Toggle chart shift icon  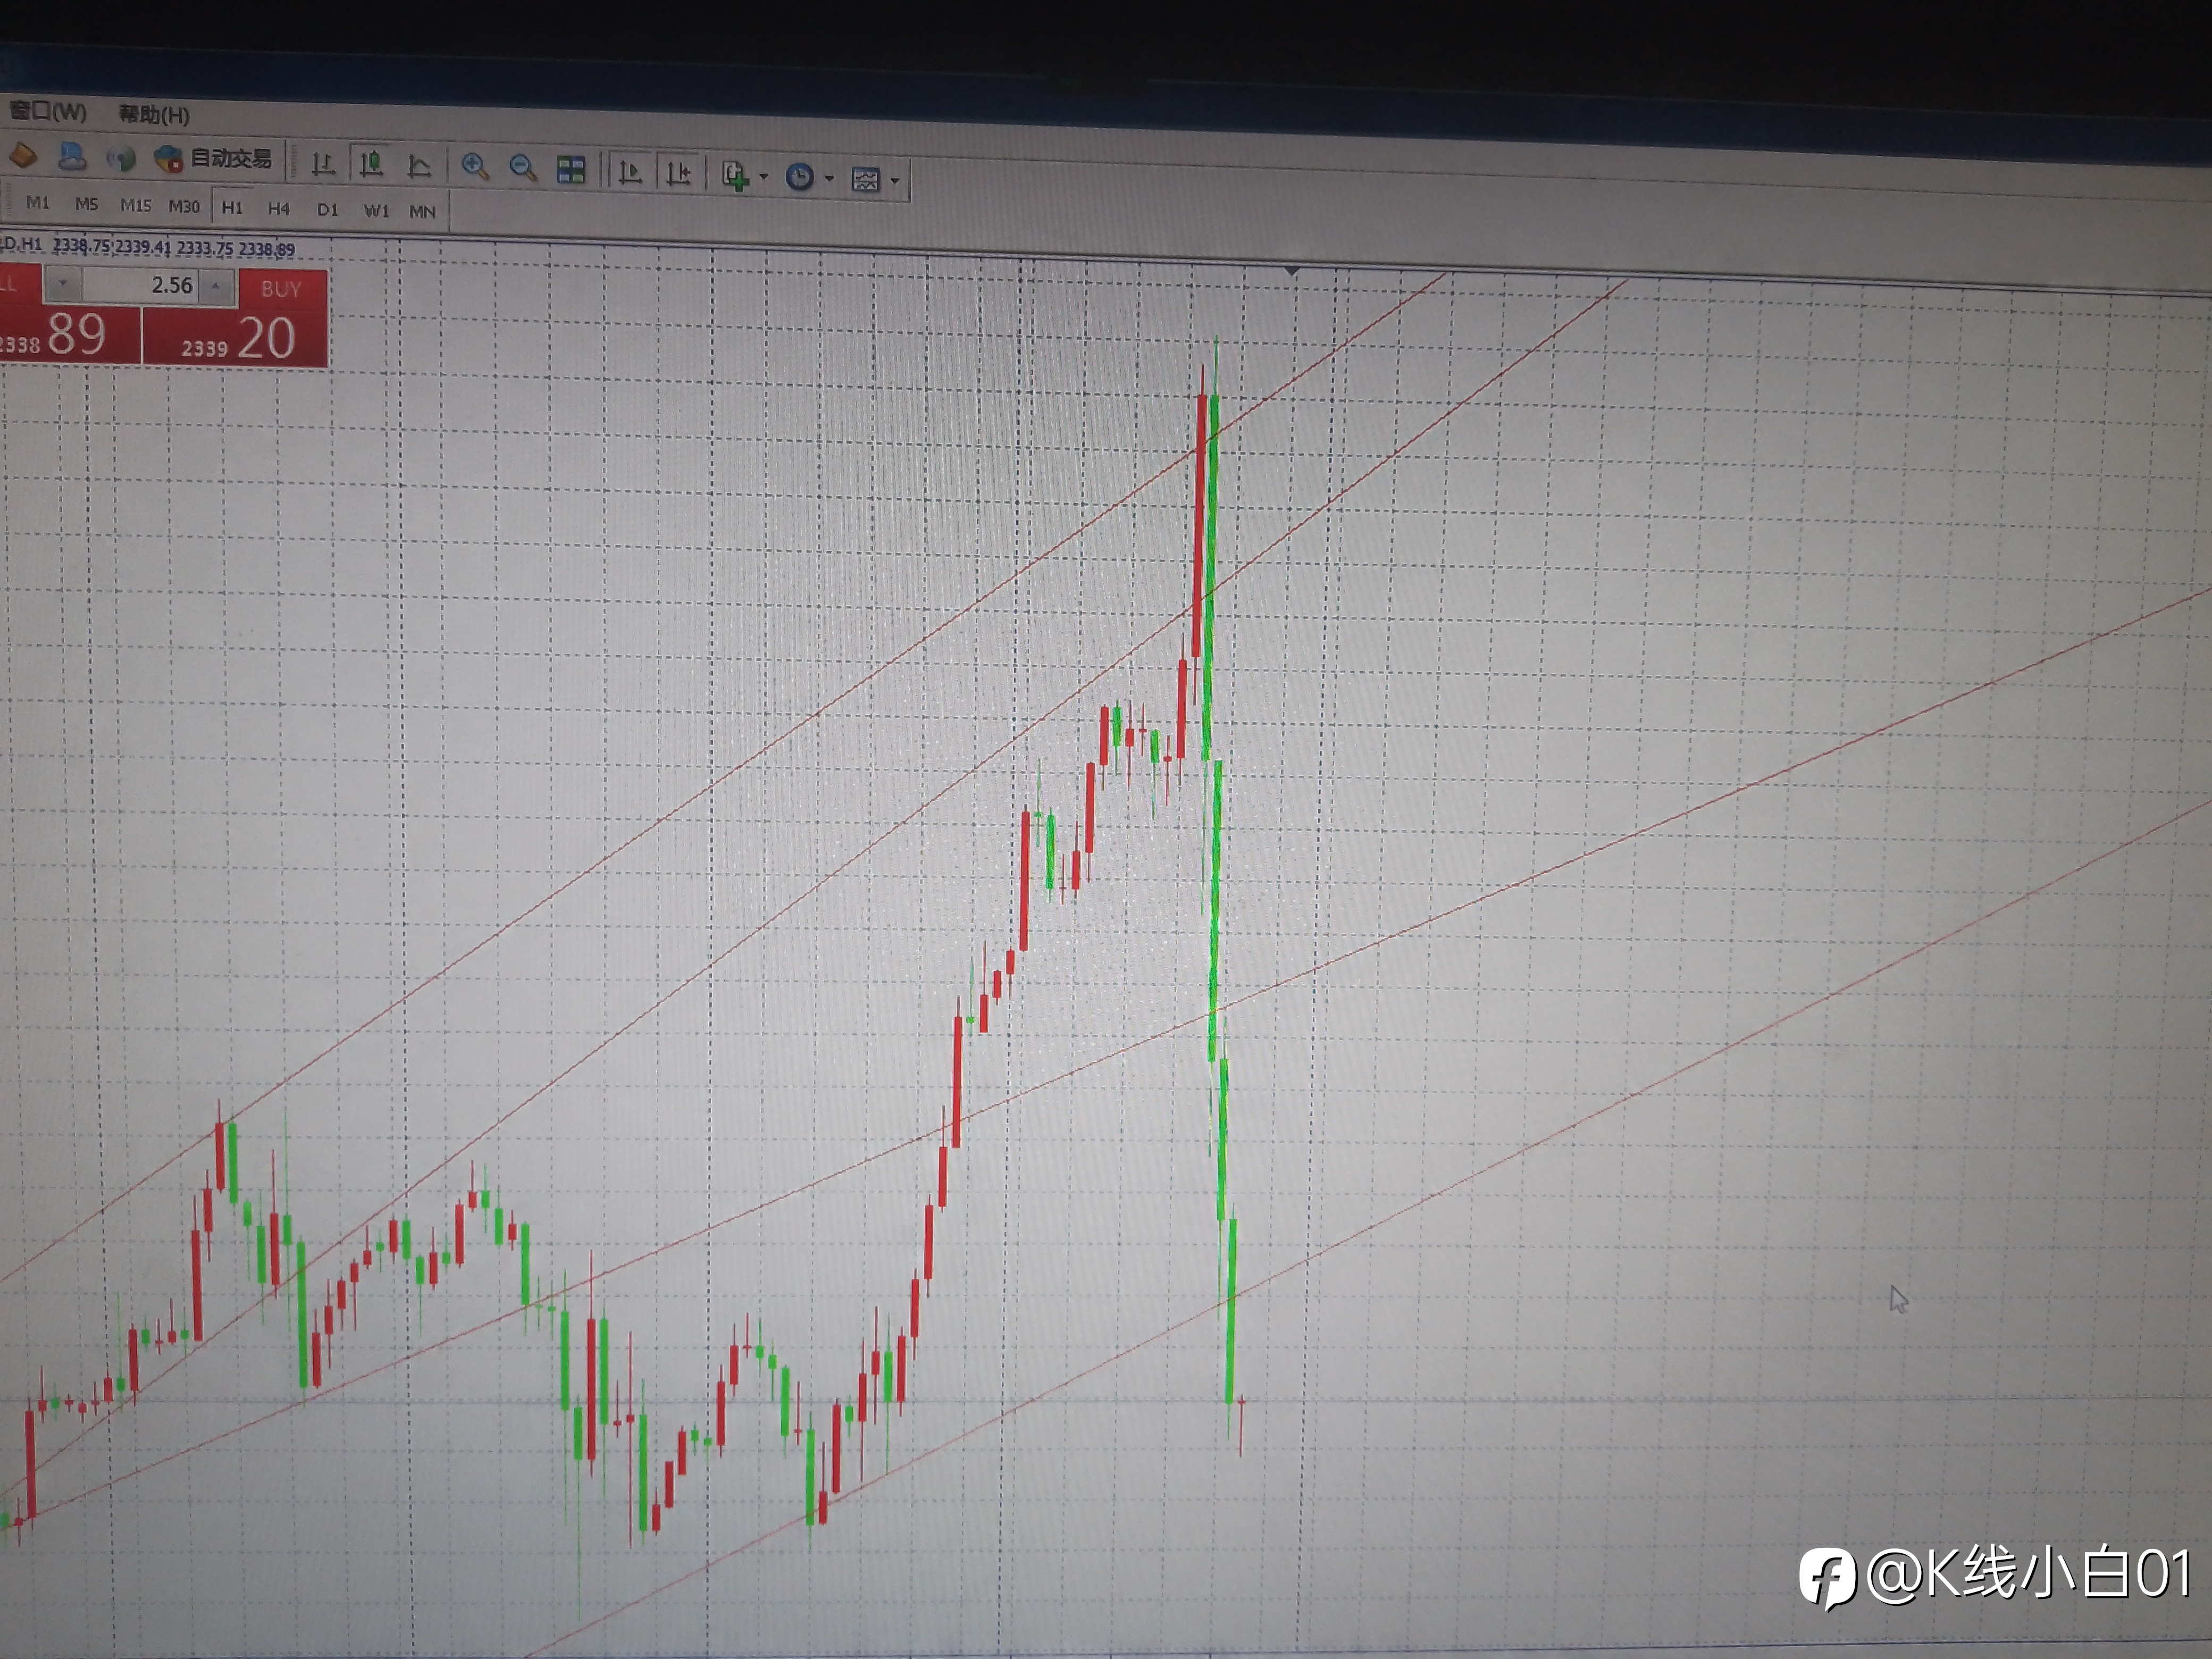pyautogui.click(x=678, y=174)
